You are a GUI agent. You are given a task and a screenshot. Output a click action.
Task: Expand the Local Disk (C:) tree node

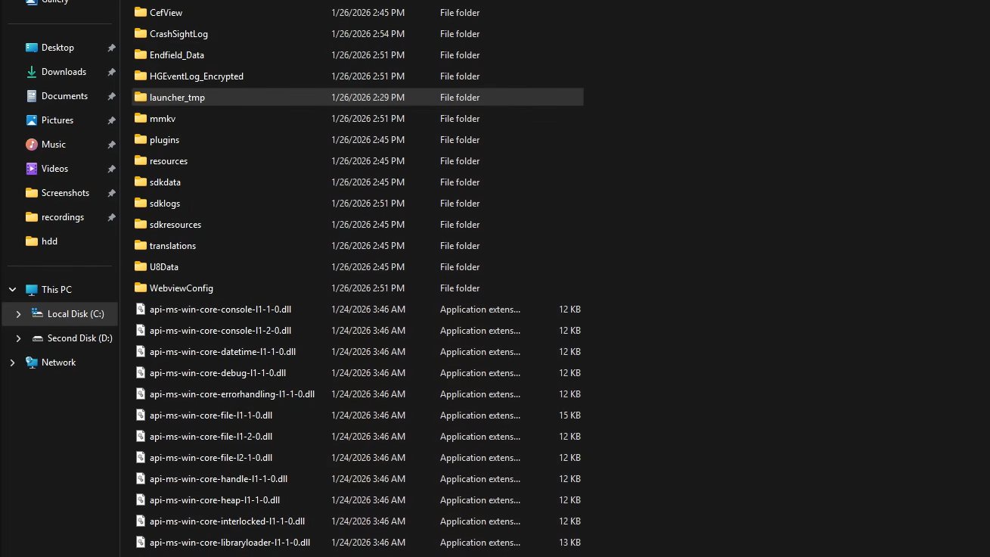tap(19, 314)
